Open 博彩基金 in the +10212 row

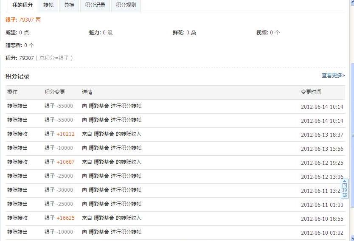(x=104, y=134)
